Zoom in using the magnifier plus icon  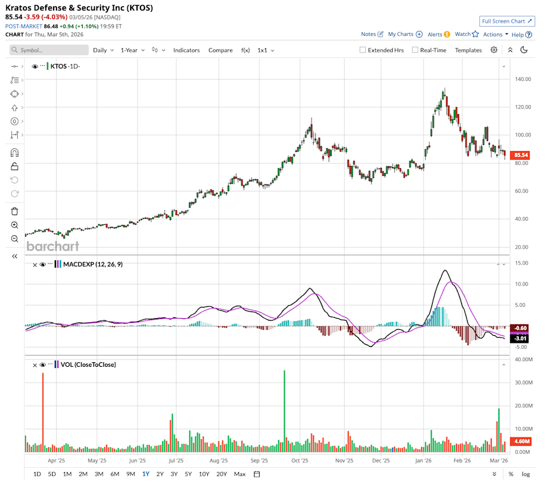15,225
